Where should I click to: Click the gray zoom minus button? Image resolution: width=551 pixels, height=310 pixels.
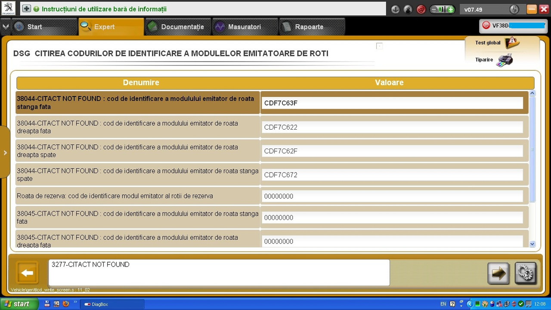[434, 9]
